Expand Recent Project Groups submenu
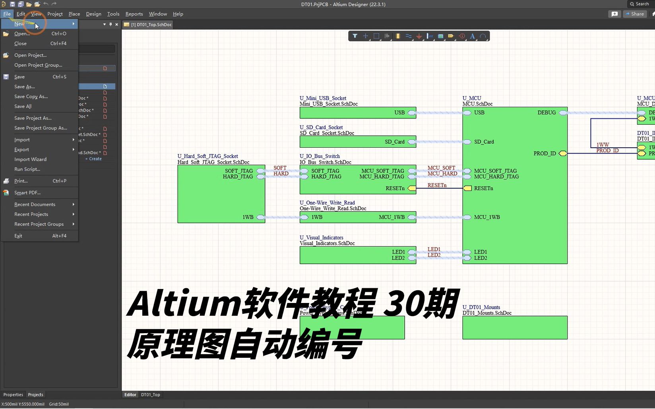 [x=39, y=224]
